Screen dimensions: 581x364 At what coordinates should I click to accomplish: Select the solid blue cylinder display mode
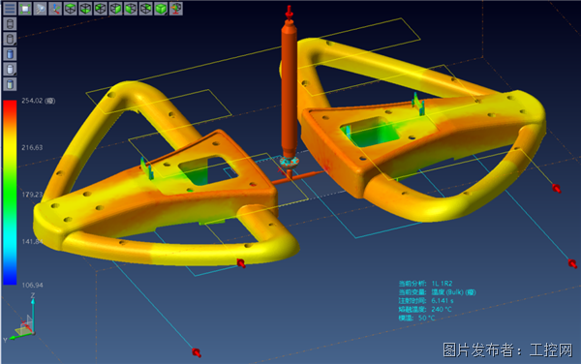click(x=10, y=54)
